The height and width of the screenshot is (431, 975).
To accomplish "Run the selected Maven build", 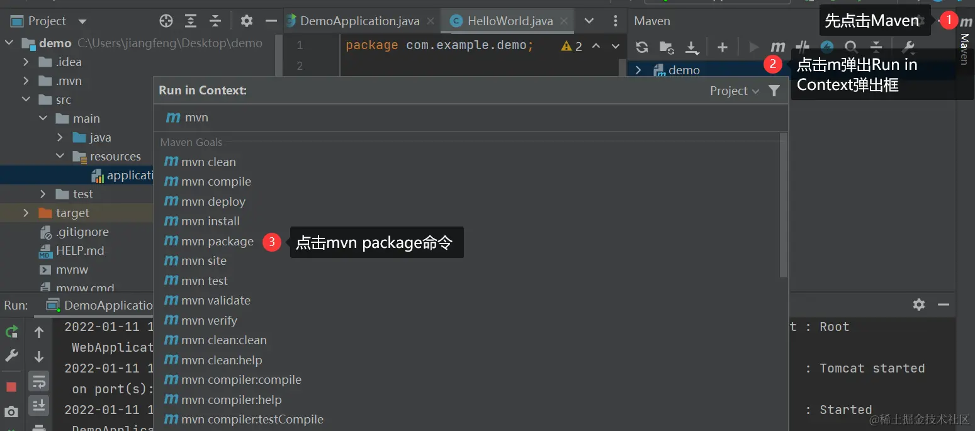I will click(x=753, y=47).
